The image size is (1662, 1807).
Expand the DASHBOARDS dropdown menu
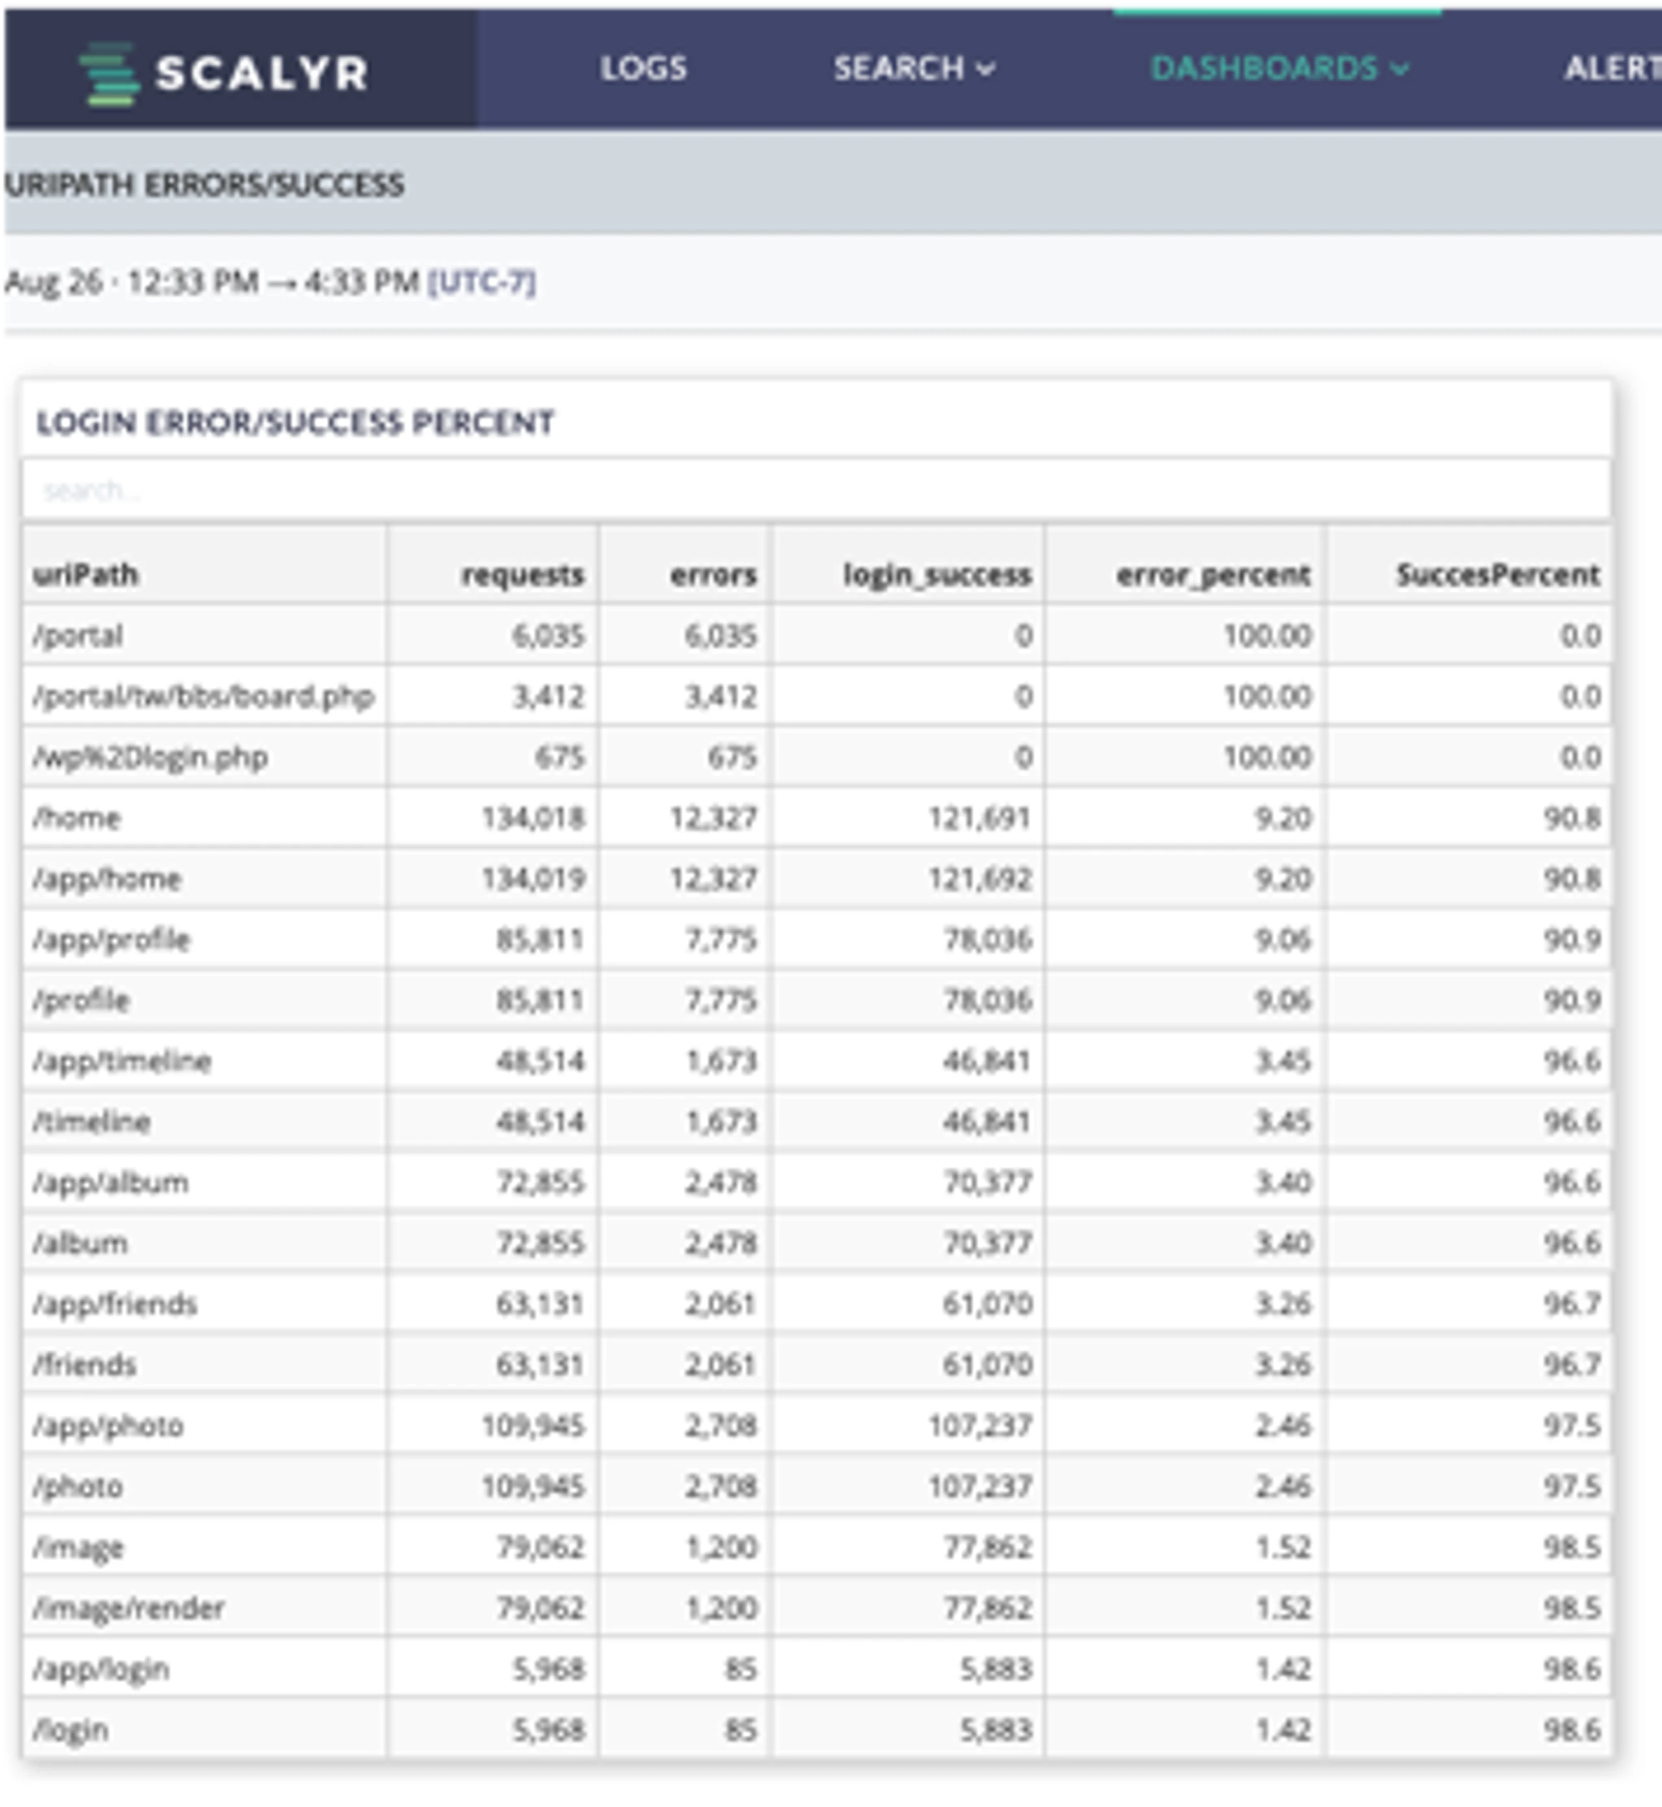click(x=1280, y=68)
